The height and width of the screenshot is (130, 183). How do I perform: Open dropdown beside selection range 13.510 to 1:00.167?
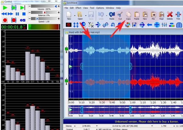pos(152,126)
